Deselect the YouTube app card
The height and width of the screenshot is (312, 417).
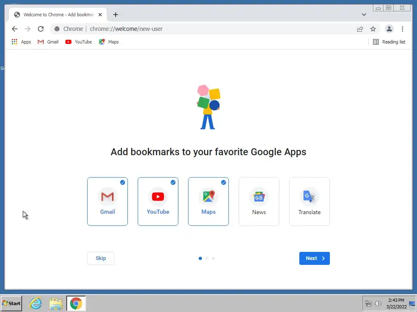[x=158, y=201]
